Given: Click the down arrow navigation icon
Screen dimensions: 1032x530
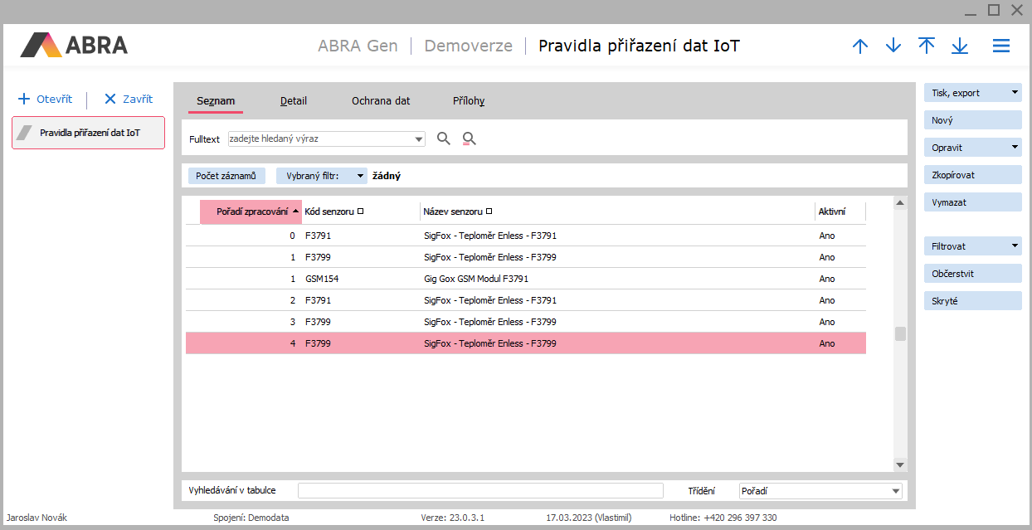Looking at the screenshot, I should click(893, 46).
